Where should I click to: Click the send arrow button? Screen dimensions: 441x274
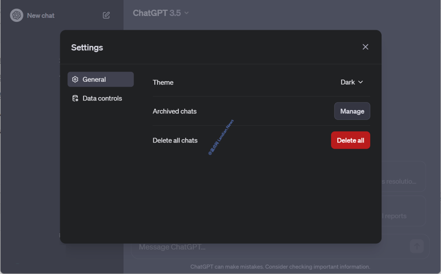(x=417, y=246)
